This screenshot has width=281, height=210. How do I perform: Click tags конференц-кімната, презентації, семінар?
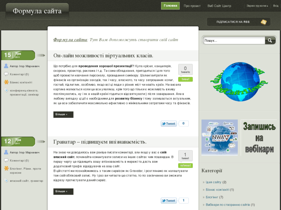pyautogui.click(x=24, y=92)
